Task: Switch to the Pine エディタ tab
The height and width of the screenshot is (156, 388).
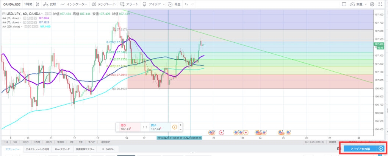Action: coord(63,149)
